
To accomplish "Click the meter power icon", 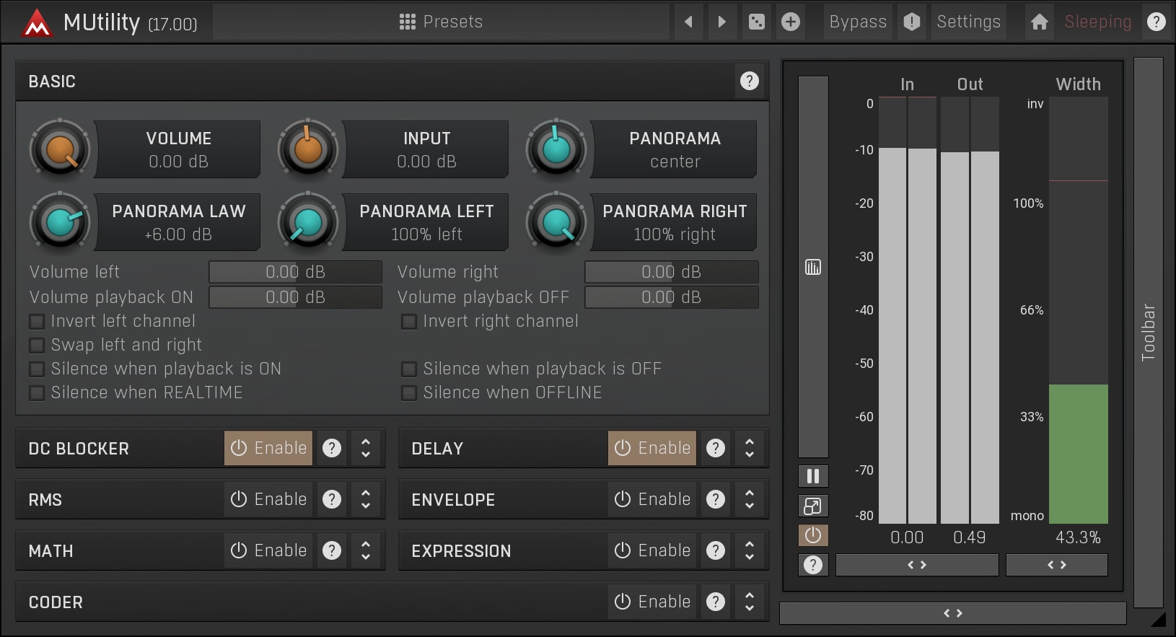I will click(x=813, y=535).
